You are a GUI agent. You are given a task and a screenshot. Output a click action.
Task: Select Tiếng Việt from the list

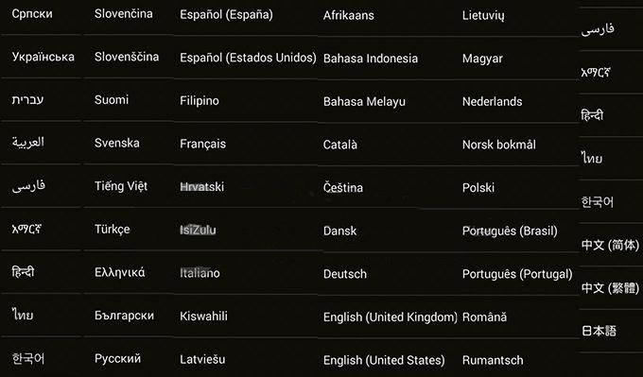pos(121,186)
